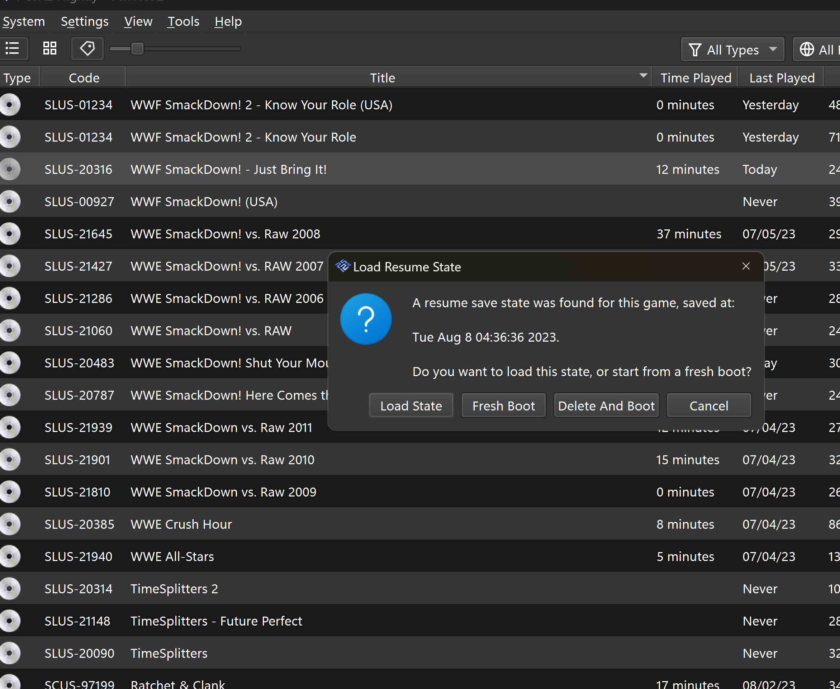The height and width of the screenshot is (689, 840).
Task: Click disc icon for SLUS-20090 TimeSplitters
Action: pyautogui.click(x=10, y=653)
